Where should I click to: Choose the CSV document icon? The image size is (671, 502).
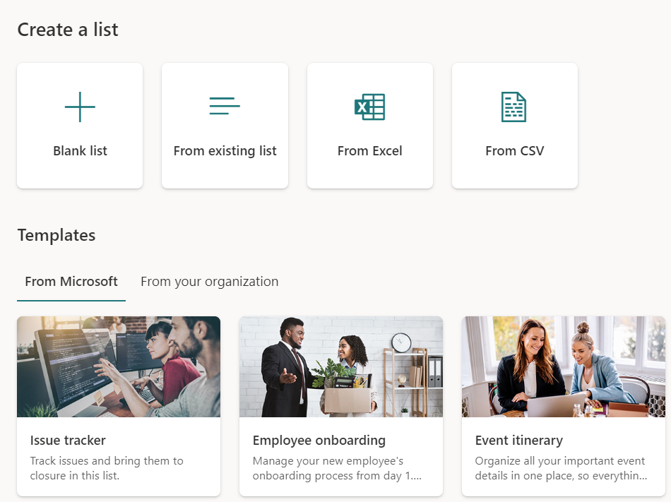click(x=514, y=107)
